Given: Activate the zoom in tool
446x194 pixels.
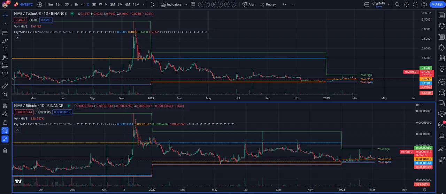Looking at the screenshot, I should (x=5, y=94).
